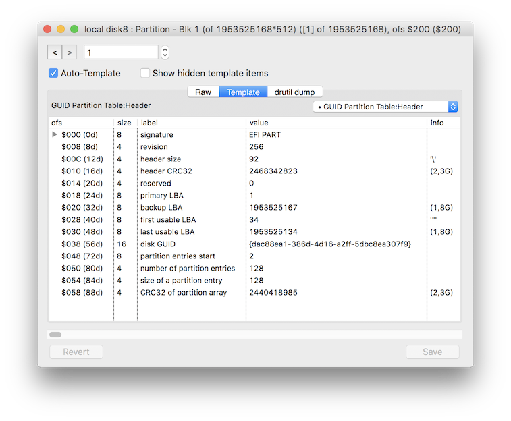Open the drutil dump tab
This screenshot has height=421, width=511.
pyautogui.click(x=294, y=92)
